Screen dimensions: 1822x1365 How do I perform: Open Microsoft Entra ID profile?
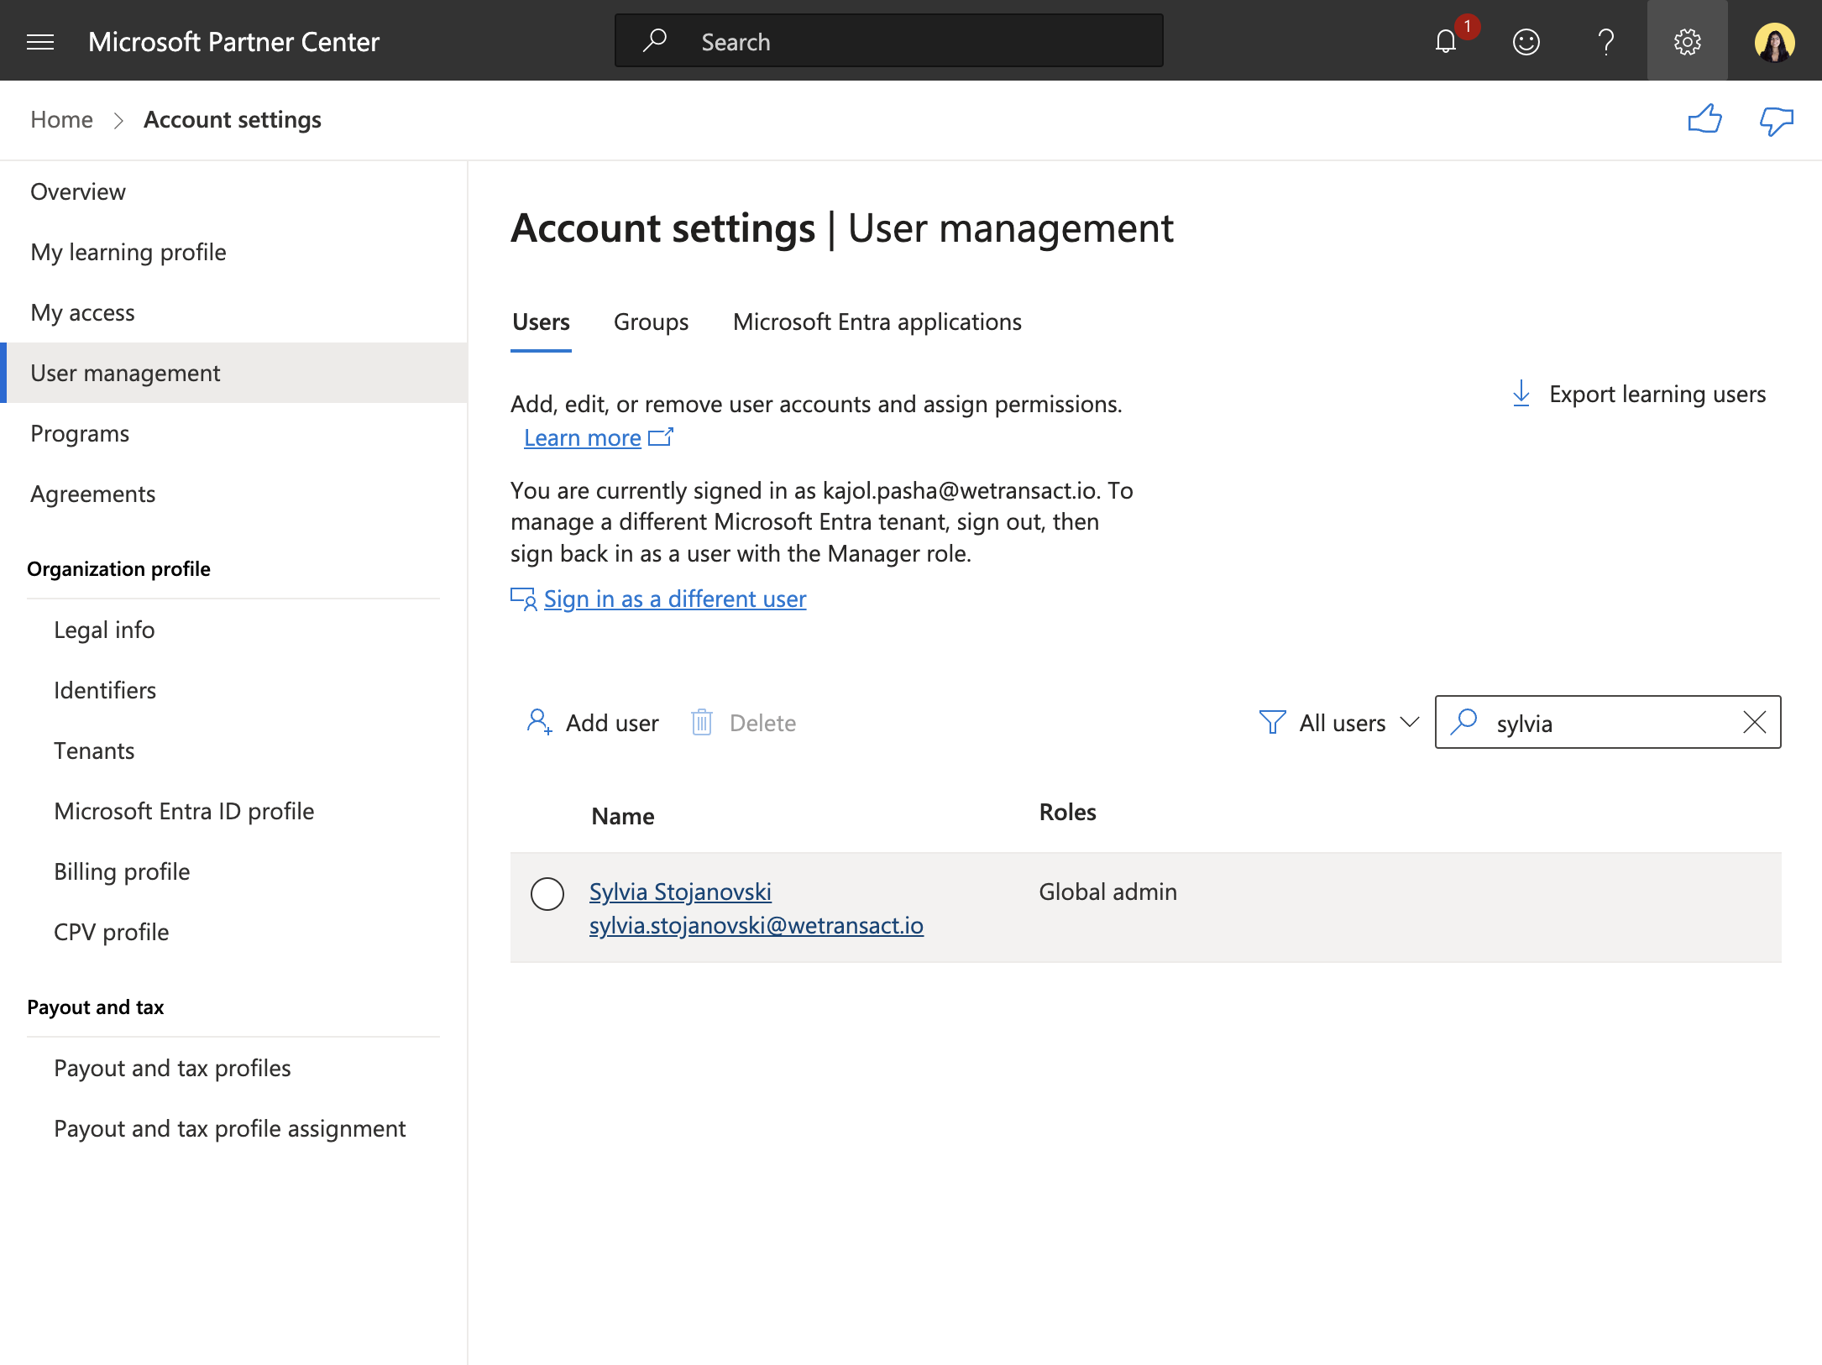[184, 811]
